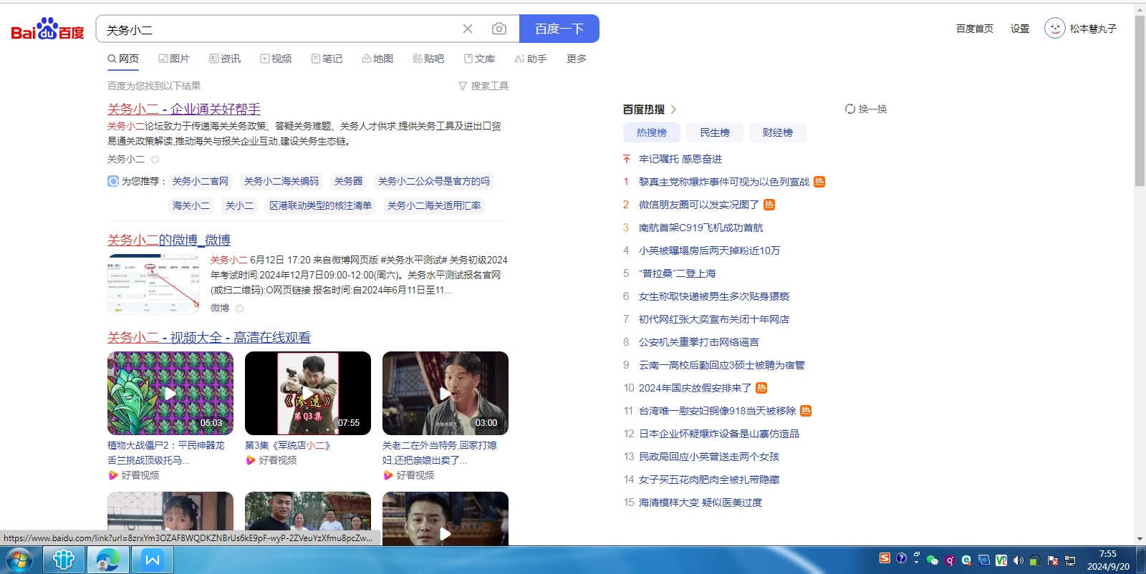Play the 关老二在外当特务 video thumbnail
The height and width of the screenshot is (574, 1146).
coord(446,393)
